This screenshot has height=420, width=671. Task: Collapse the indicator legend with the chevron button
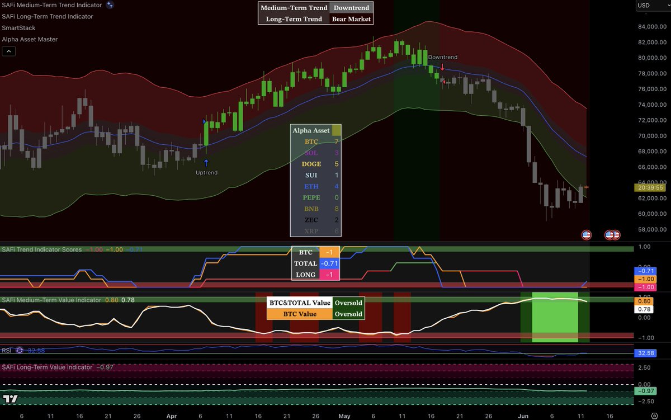pyautogui.click(x=8, y=51)
